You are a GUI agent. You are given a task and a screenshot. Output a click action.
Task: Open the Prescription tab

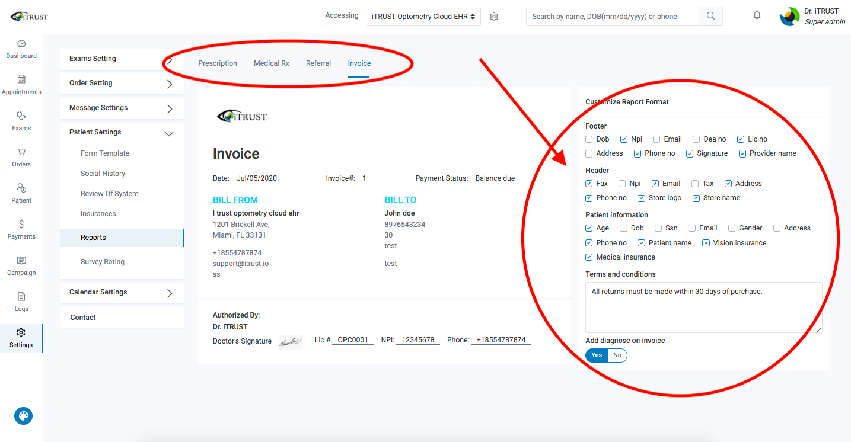click(x=218, y=63)
